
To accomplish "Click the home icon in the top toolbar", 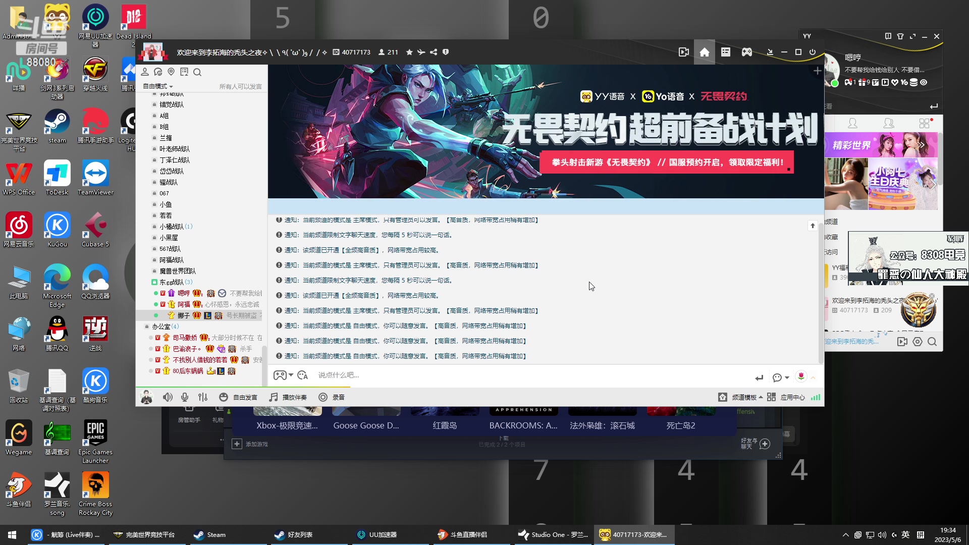I will 705,52.
